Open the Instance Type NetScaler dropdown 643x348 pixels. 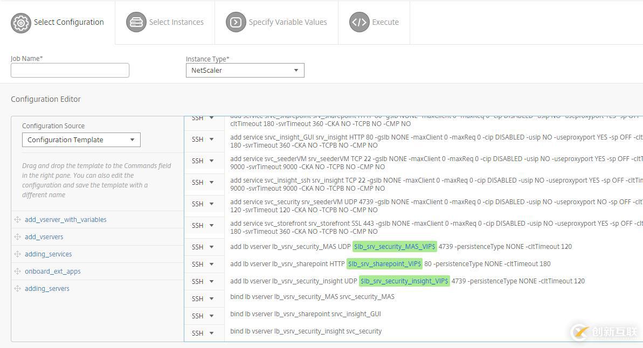245,70
